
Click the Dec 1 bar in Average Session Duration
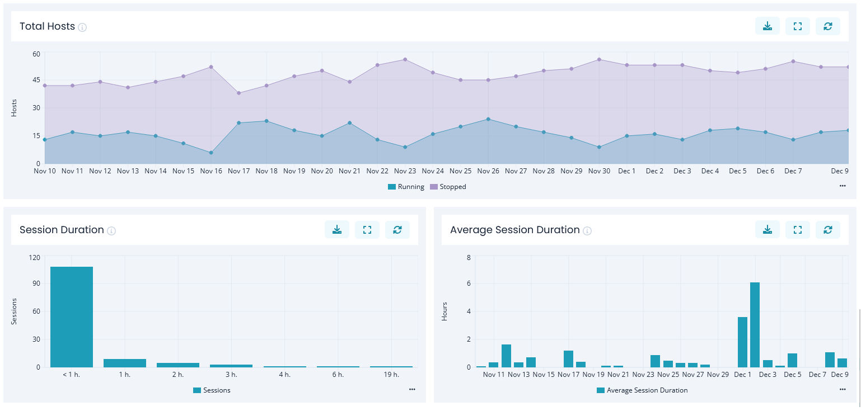(x=743, y=342)
